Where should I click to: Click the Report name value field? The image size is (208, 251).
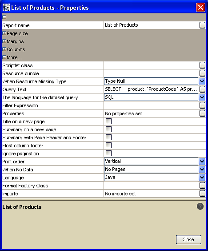pos(152,25)
